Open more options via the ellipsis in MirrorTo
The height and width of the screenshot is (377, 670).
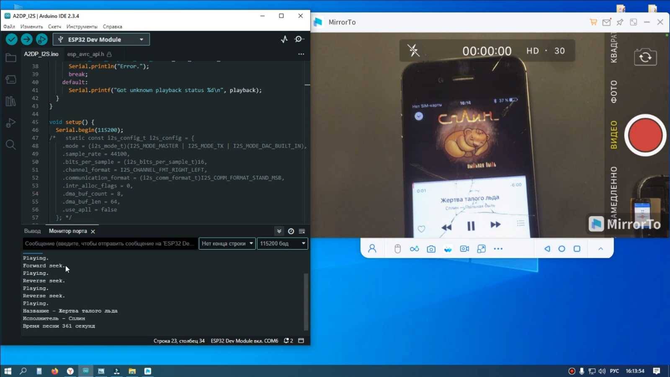[497, 248]
